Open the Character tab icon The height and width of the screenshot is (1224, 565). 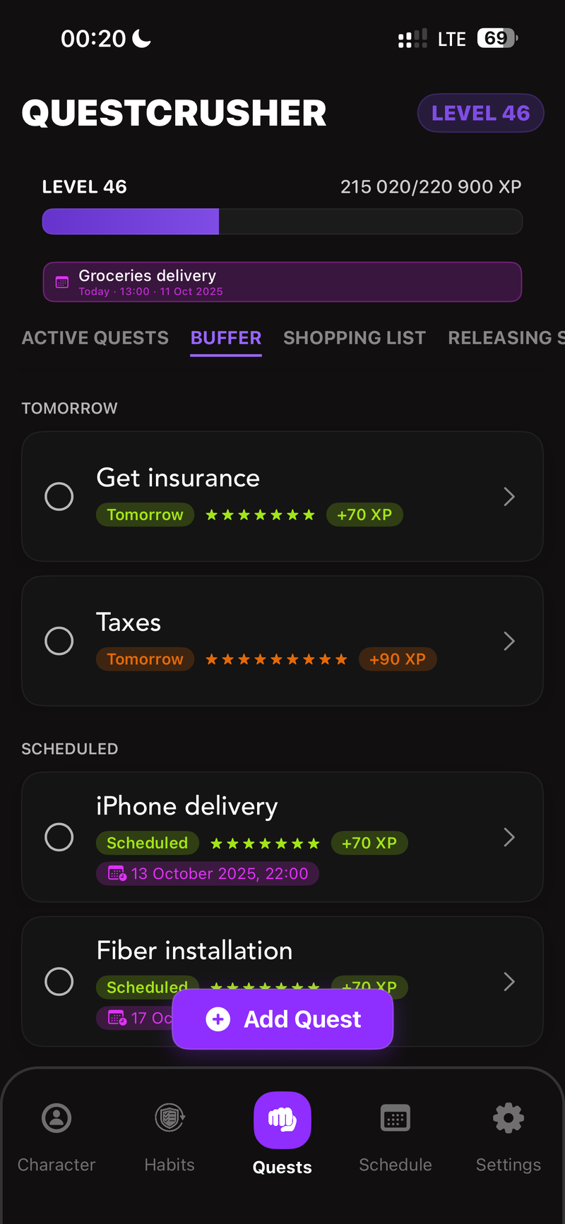(56, 1118)
